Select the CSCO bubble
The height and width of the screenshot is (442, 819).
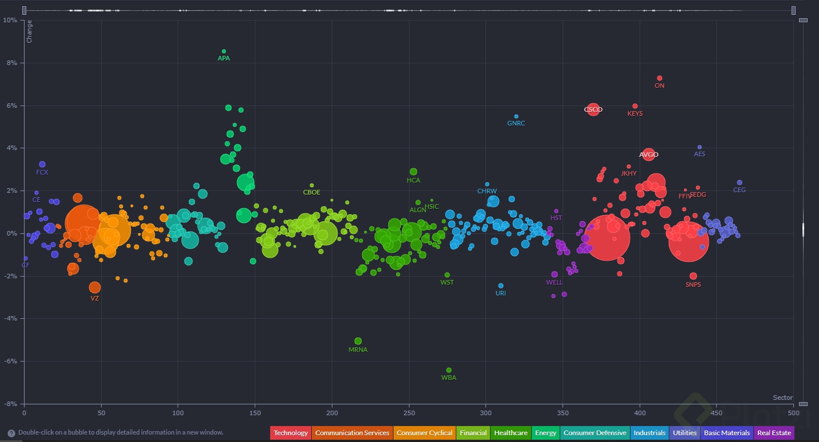tap(593, 110)
